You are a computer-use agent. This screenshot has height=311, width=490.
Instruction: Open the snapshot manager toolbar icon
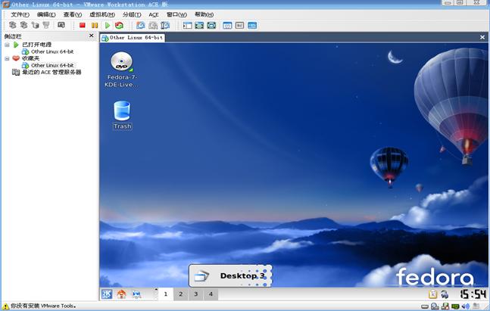(x=165, y=25)
